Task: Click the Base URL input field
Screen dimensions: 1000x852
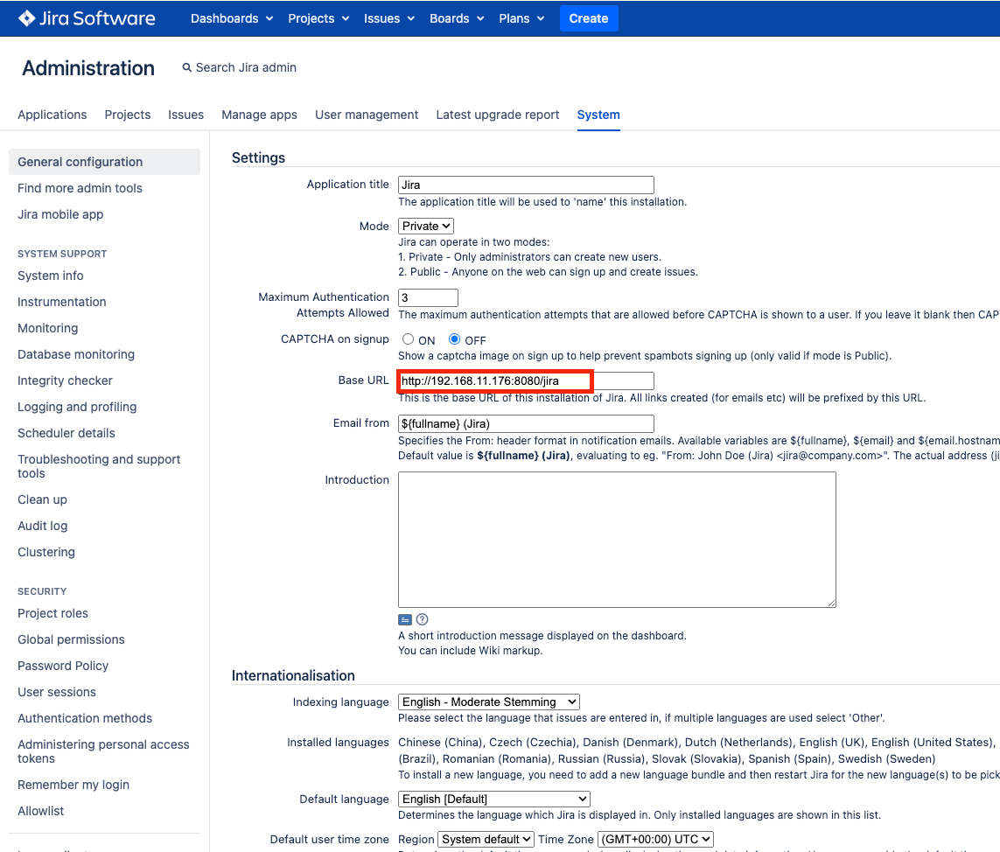Action: pyautogui.click(x=526, y=381)
